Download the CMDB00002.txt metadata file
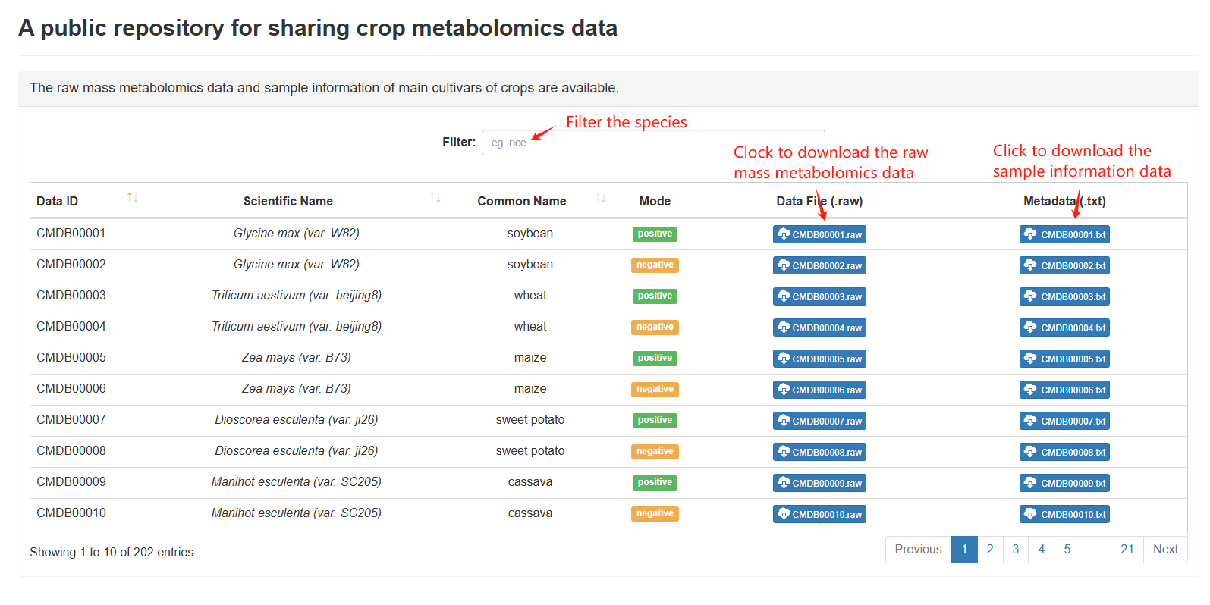 [1064, 265]
